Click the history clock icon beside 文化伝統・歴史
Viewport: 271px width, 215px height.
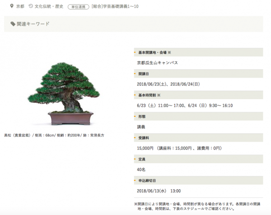click(30, 7)
